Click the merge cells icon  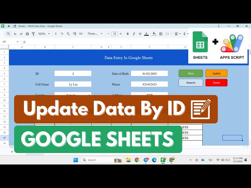167,34
